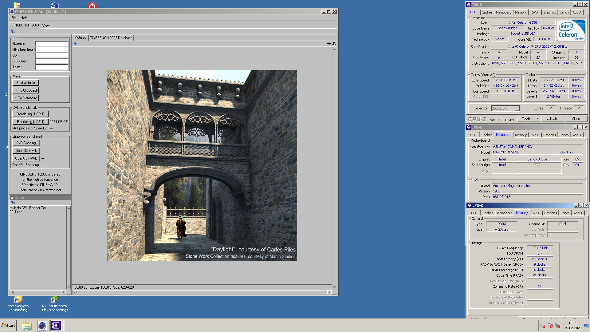Click the MHz (real freq.) input field
590x332 pixels.
point(52,49)
